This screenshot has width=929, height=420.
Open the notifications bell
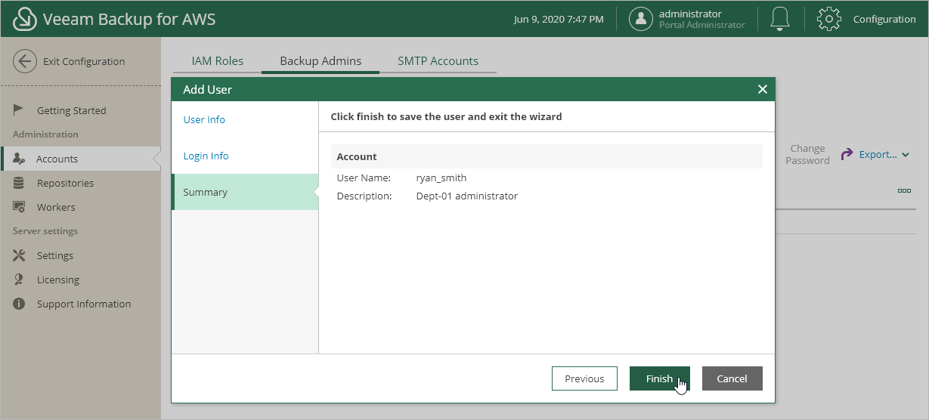click(x=780, y=19)
